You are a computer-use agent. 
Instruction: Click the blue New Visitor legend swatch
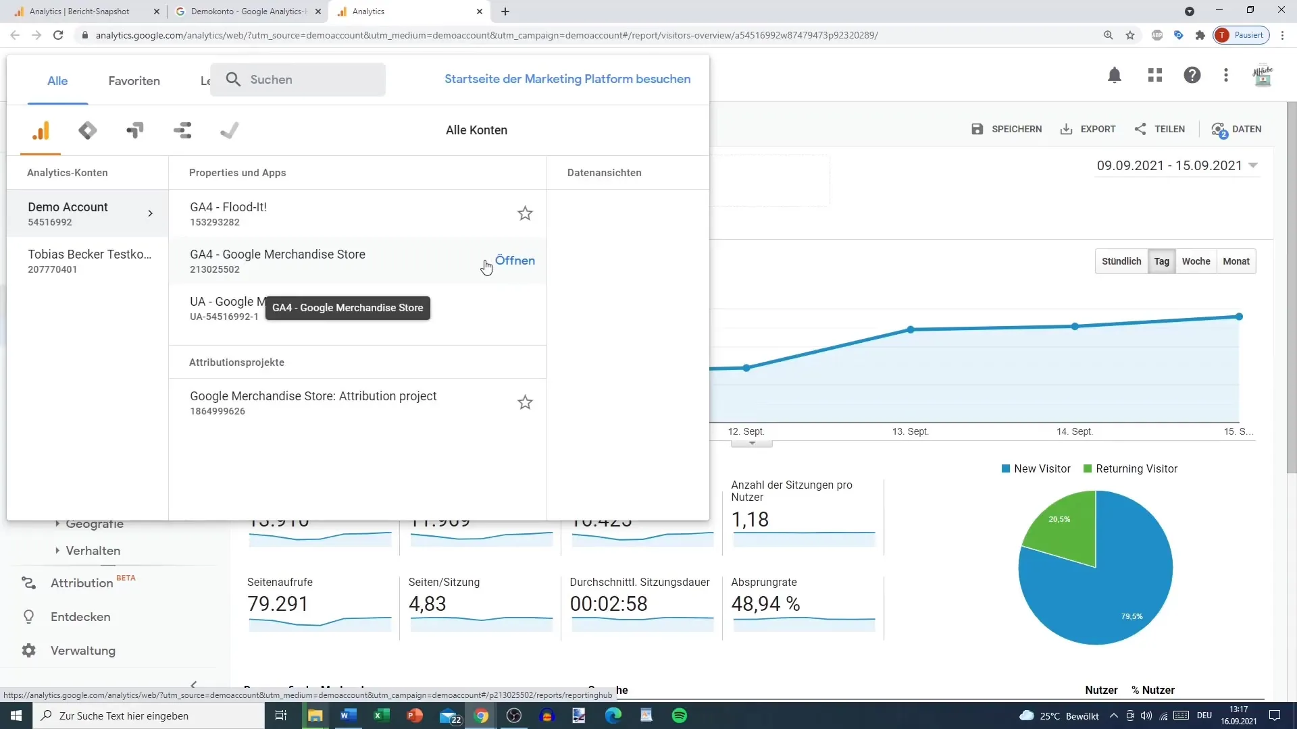tap(1006, 469)
